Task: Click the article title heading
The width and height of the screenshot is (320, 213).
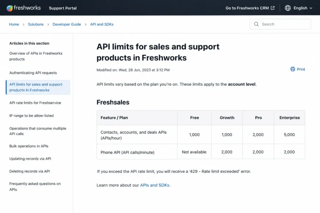Action: 158,52
